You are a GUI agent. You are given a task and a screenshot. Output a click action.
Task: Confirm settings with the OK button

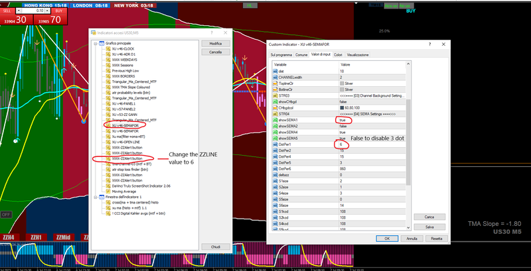tap(387, 239)
